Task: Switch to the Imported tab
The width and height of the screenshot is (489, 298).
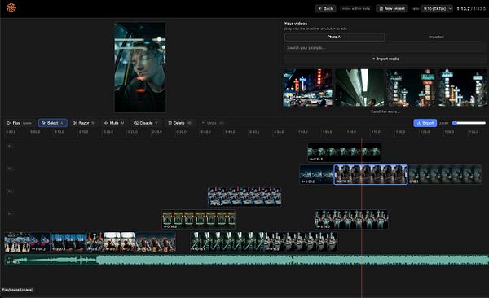Action: pos(436,37)
